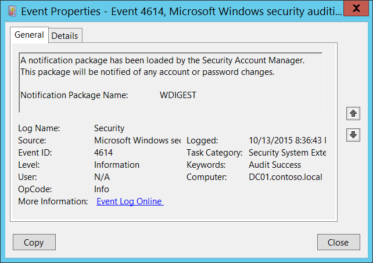Image resolution: width=373 pixels, height=263 pixels.
Task: Go to previous event with up arrow
Action: (x=353, y=113)
